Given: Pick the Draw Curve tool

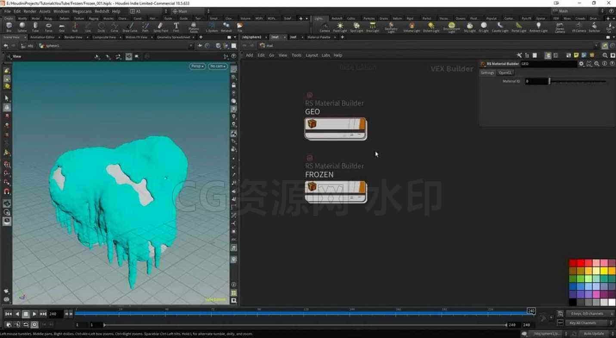Looking at the screenshot, I should [x=130, y=27].
